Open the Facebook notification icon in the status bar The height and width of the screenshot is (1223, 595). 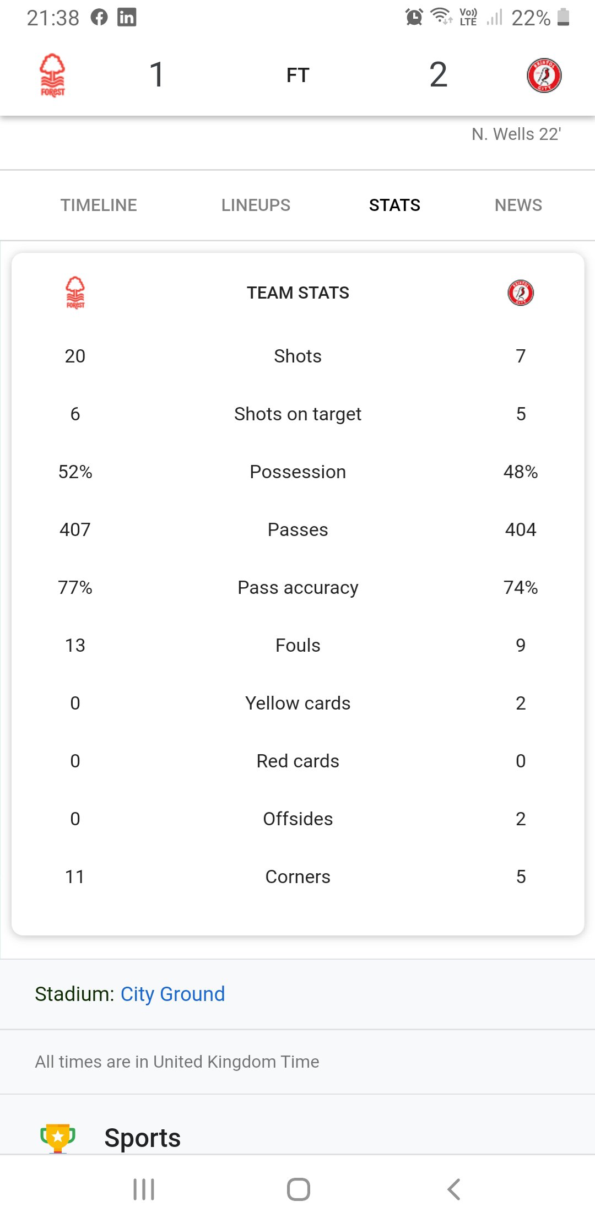[99, 18]
